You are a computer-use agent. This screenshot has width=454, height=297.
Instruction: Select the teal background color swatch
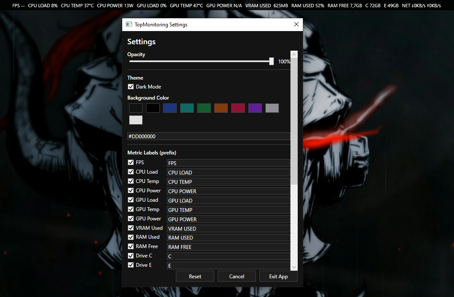click(187, 108)
